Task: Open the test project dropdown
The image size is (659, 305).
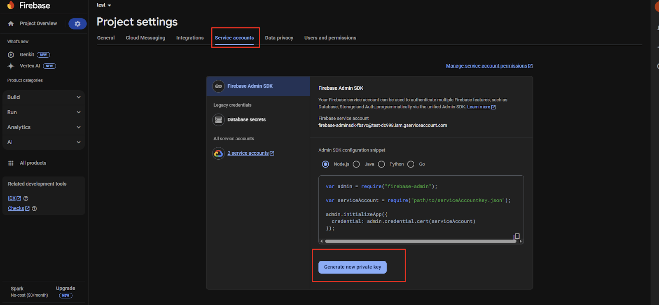Action: click(104, 5)
